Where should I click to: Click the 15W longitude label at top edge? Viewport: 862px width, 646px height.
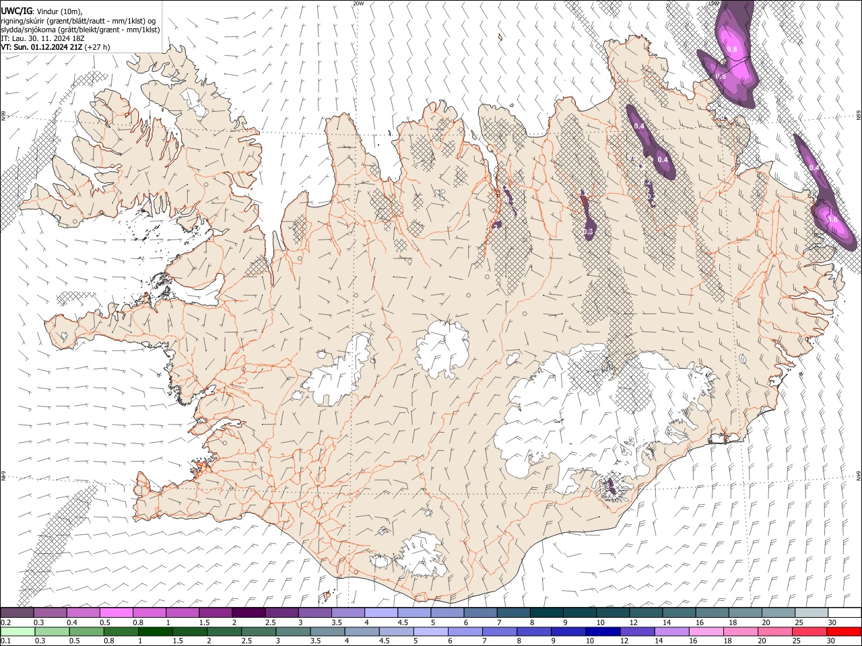tap(714, 3)
